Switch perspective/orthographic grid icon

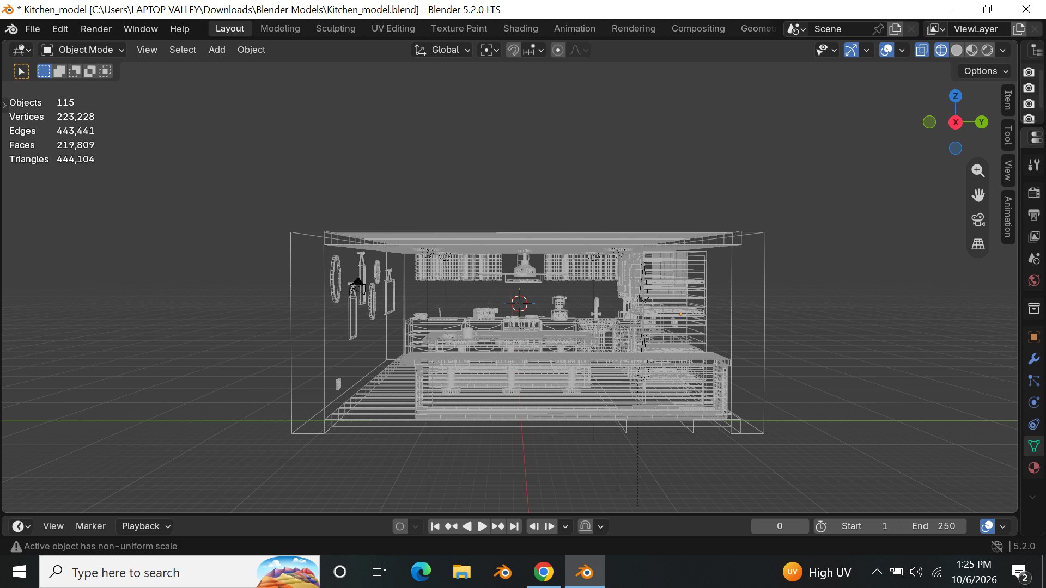click(x=978, y=244)
